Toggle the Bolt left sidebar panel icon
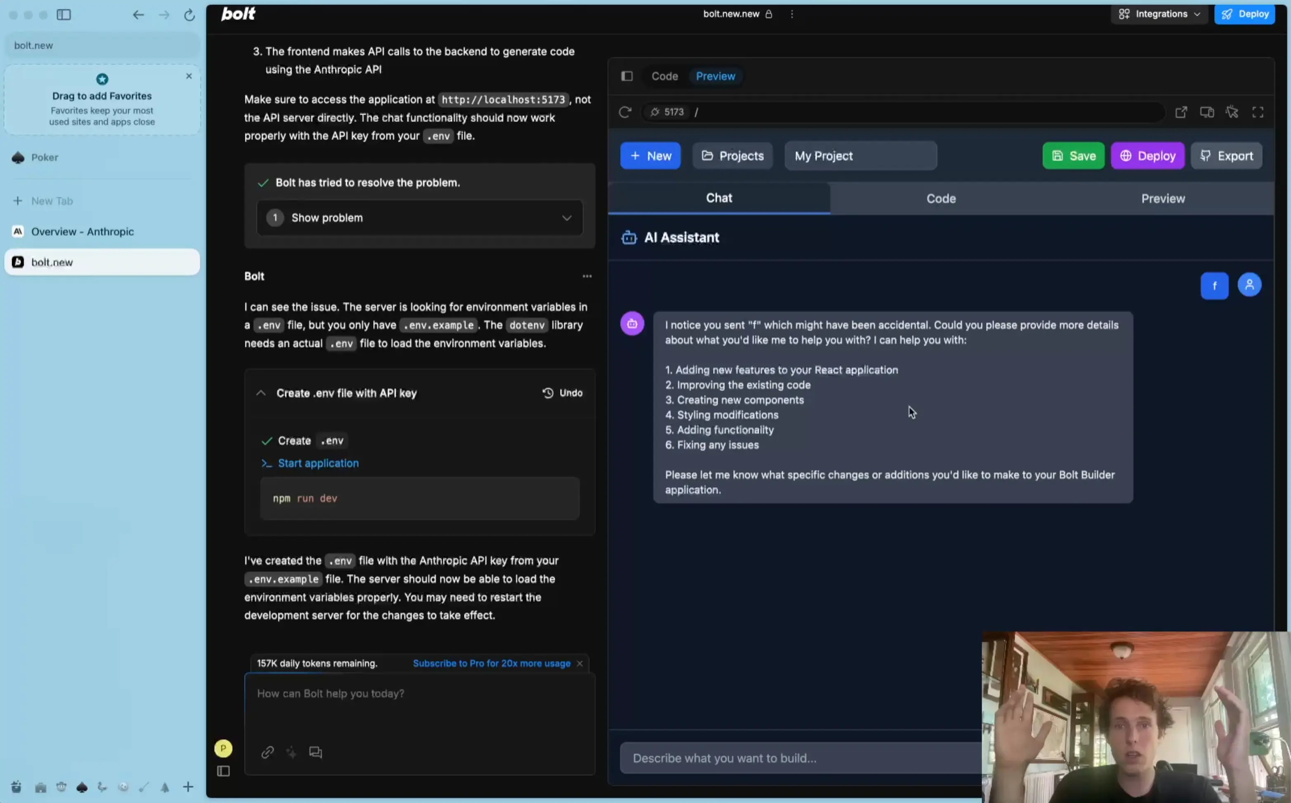The height and width of the screenshot is (803, 1291). (223, 771)
